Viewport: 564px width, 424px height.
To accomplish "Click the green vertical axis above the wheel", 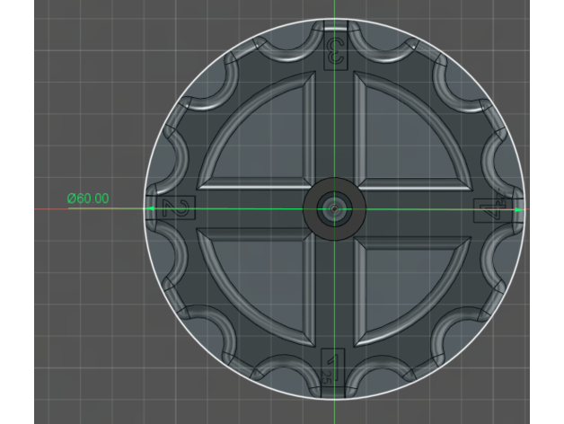I will [x=333, y=9].
